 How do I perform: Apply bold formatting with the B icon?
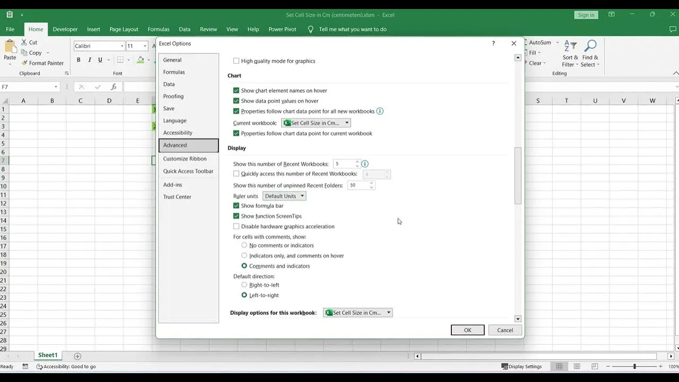point(79,60)
